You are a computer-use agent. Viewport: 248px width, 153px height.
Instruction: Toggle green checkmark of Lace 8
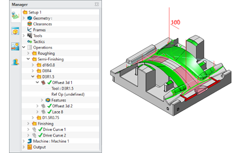(50, 112)
